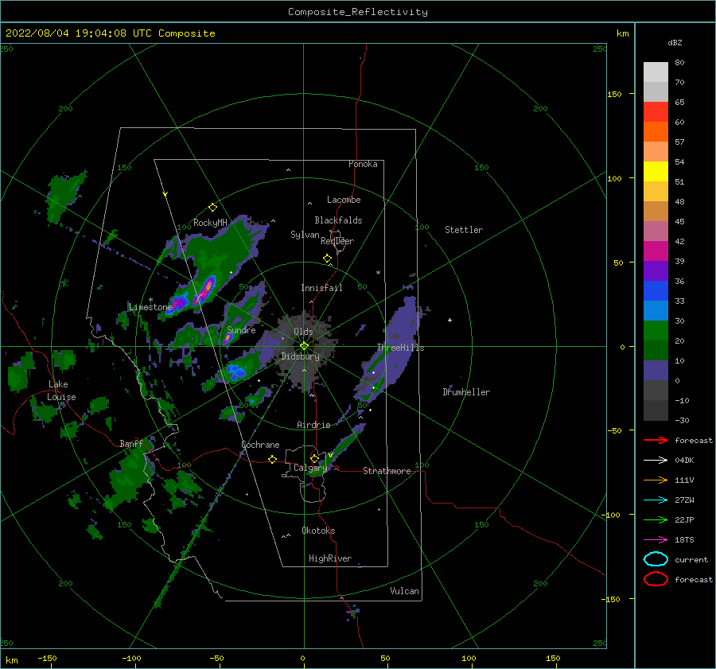Click the cyan current ellipse legend icon
Image resolution: width=716 pixels, height=669 pixels.
(x=656, y=559)
